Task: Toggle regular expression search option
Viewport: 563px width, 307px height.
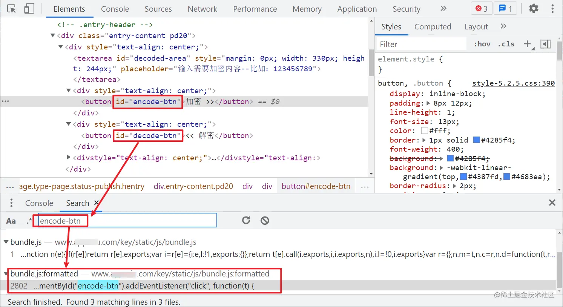Action: pos(29,221)
